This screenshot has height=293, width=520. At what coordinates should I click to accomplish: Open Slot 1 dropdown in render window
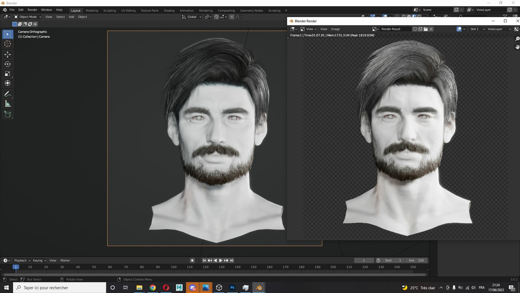(477, 29)
